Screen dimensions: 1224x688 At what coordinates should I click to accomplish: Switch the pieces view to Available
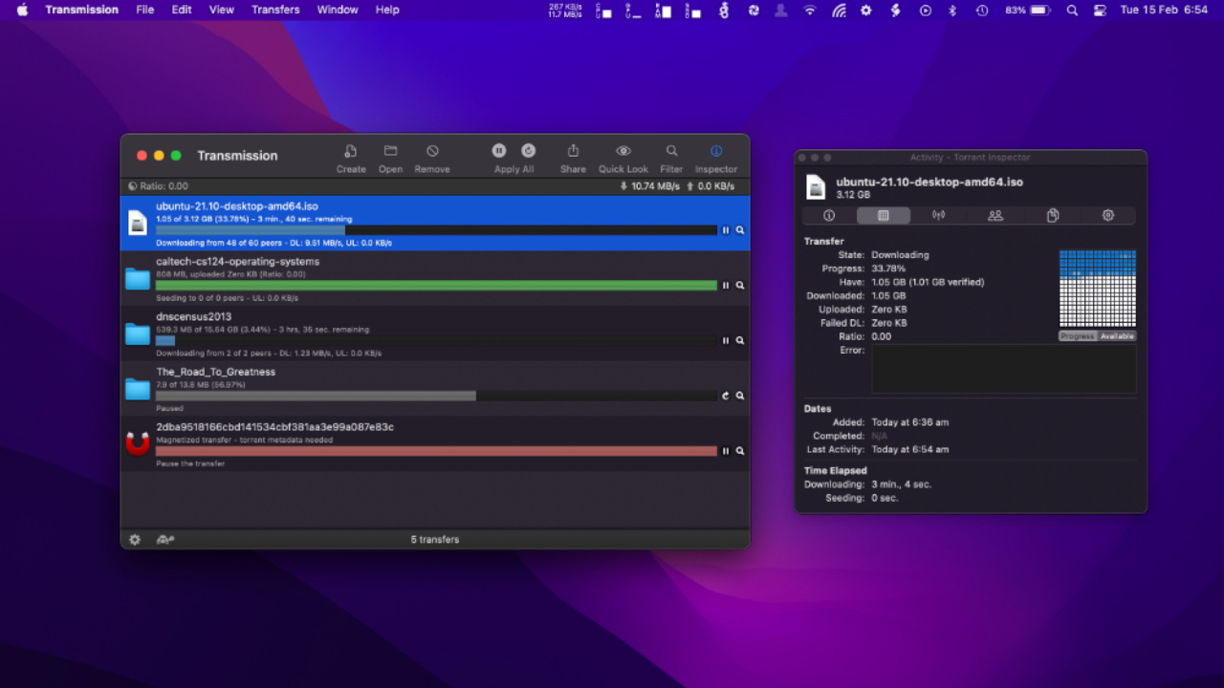pyautogui.click(x=1117, y=336)
